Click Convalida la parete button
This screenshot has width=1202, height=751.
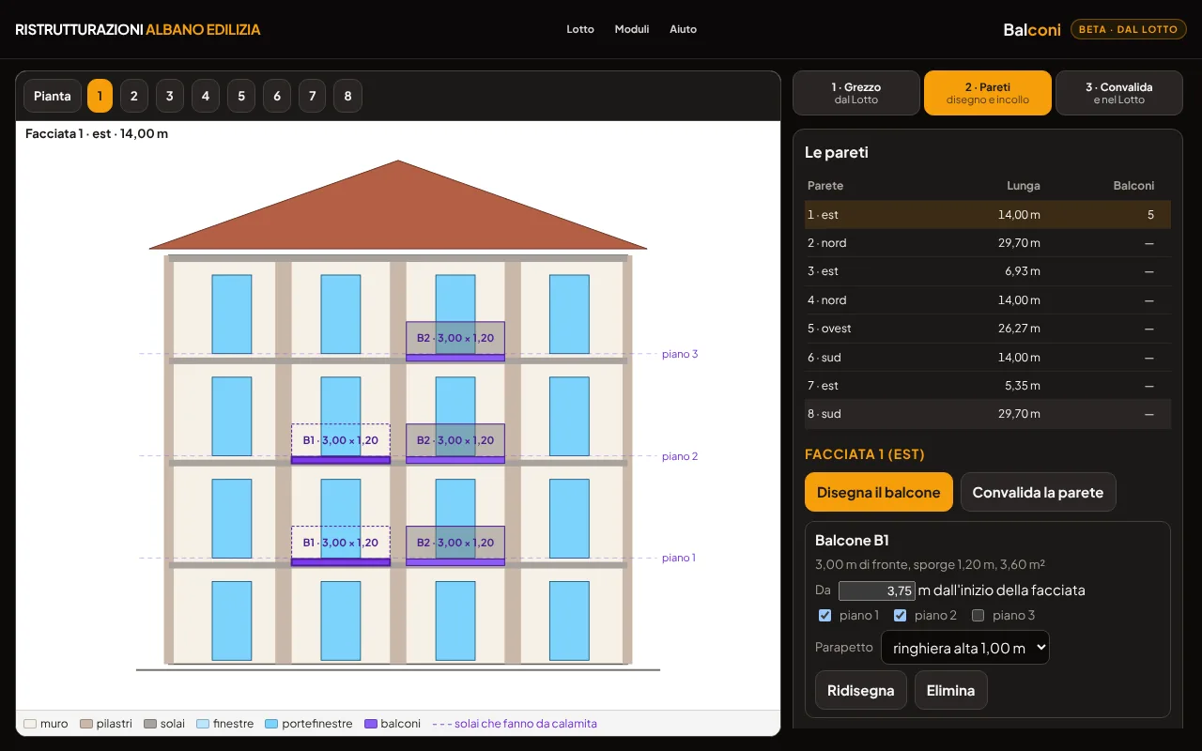pyautogui.click(x=1038, y=492)
